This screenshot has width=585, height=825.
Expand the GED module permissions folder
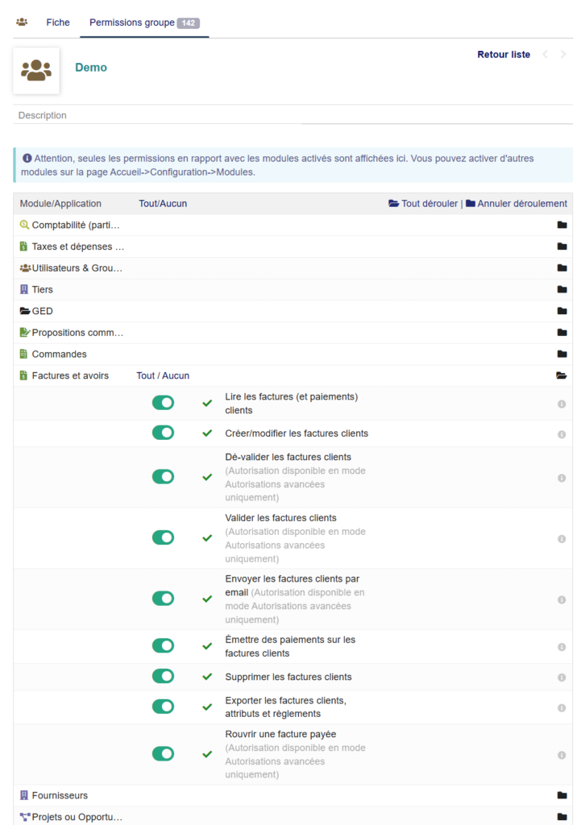click(562, 311)
